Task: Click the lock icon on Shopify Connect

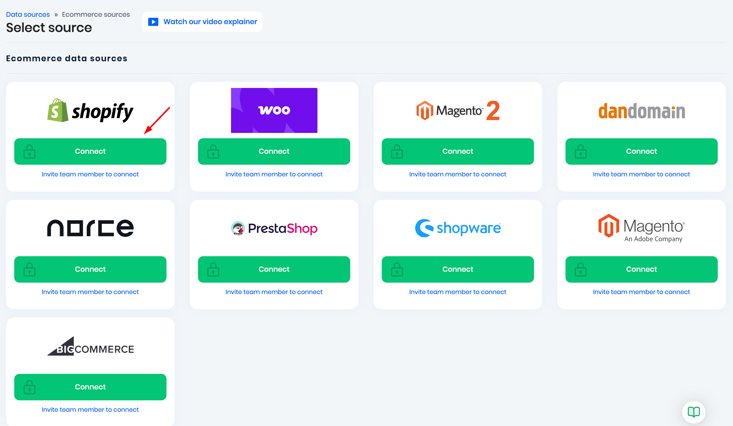Action: point(29,151)
